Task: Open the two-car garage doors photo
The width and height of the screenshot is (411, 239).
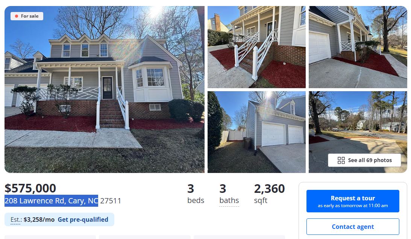Action: coord(256,132)
